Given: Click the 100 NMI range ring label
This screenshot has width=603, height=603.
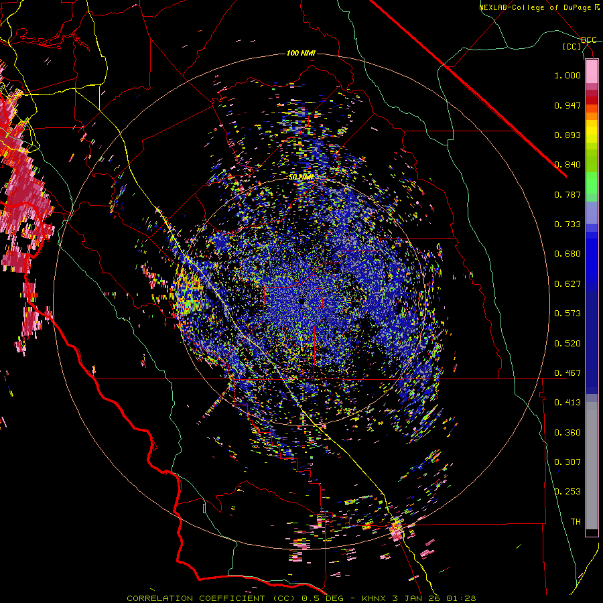Looking at the screenshot, I should [301, 53].
